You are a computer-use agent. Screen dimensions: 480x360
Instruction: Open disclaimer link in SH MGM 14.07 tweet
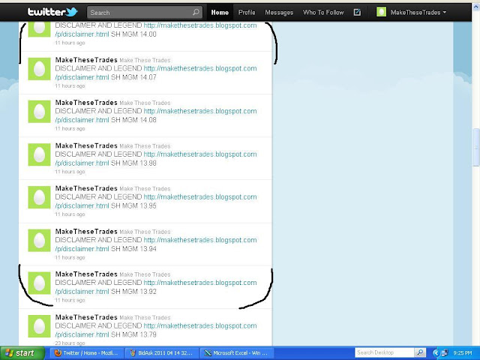[200, 68]
